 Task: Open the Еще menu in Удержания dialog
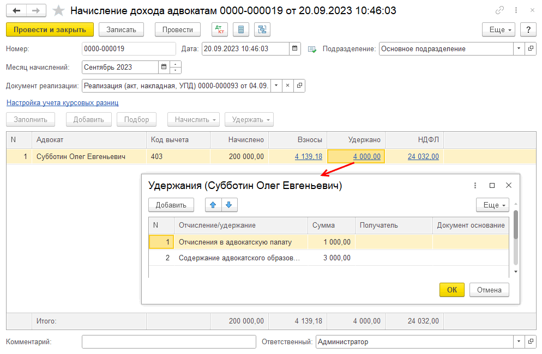click(493, 205)
